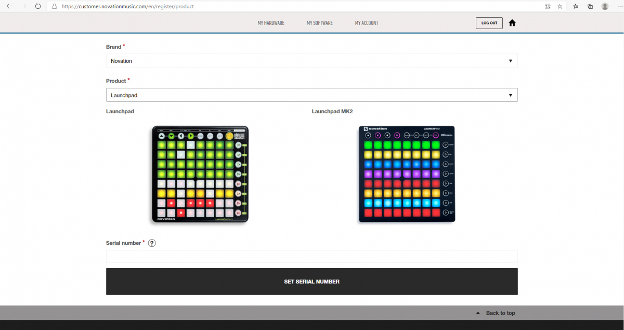Open the Product dropdown showing Launchpad
Image resolution: width=624 pixels, height=330 pixels.
pos(311,95)
